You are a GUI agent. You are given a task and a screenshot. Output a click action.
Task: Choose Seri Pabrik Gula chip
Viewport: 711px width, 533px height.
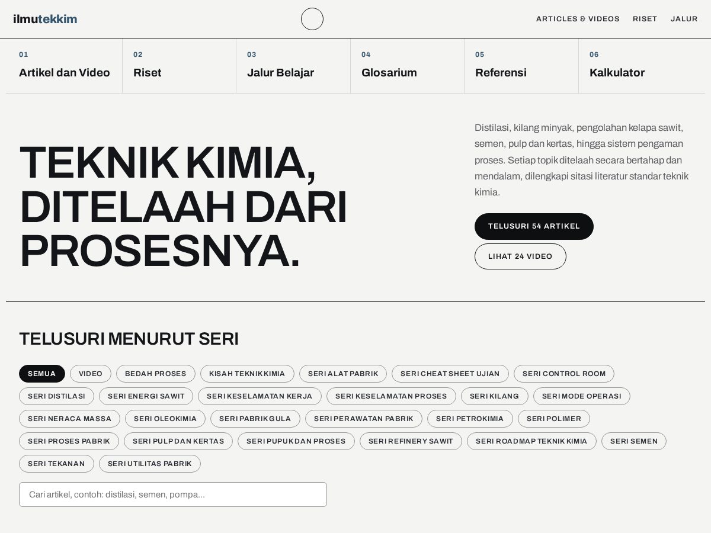[255, 419]
